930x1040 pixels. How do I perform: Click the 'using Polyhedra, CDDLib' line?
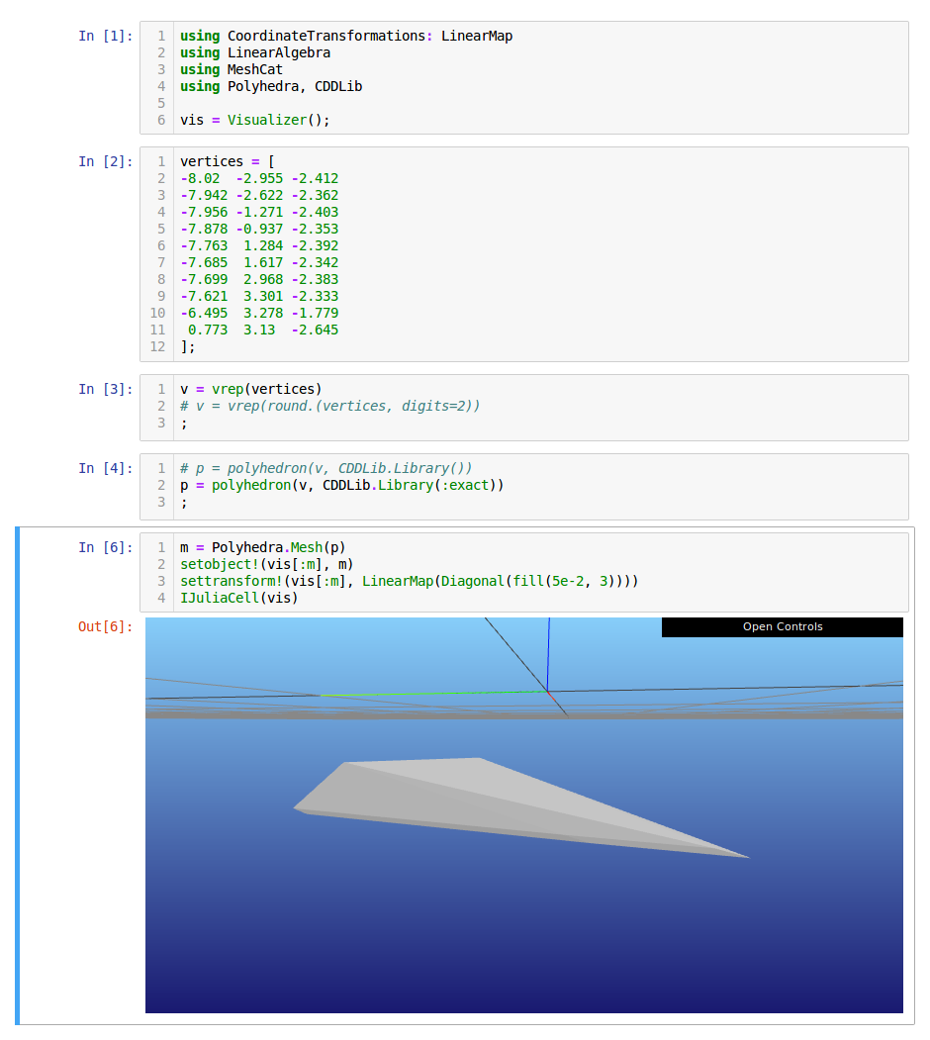tap(271, 86)
